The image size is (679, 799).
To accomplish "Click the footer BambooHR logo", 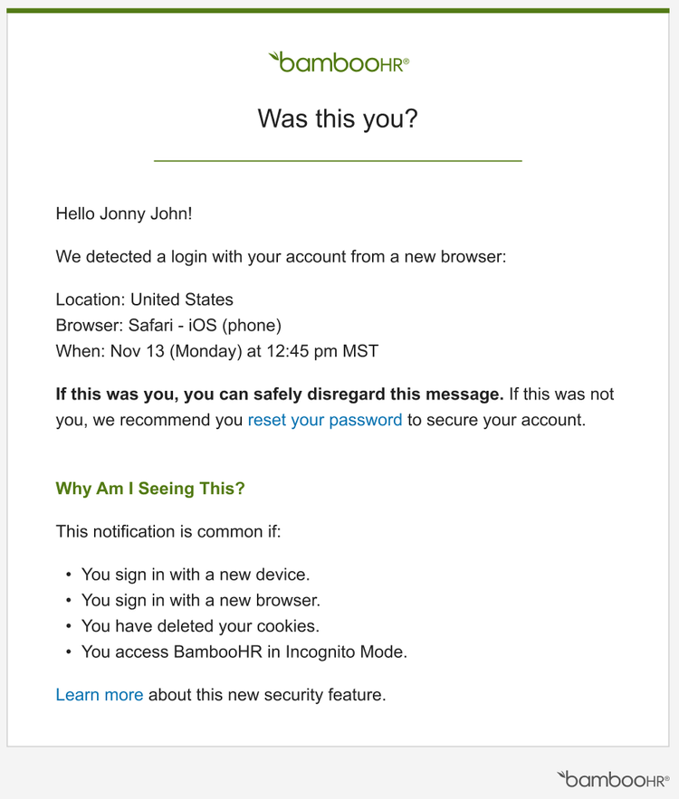I will [x=613, y=779].
